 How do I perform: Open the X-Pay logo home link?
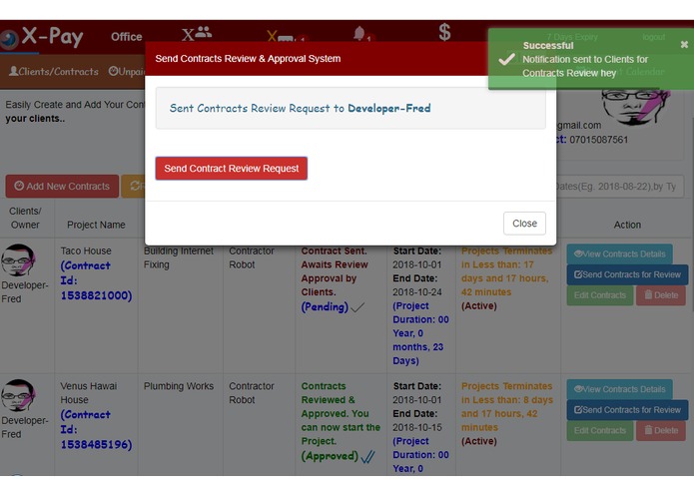click(42, 37)
